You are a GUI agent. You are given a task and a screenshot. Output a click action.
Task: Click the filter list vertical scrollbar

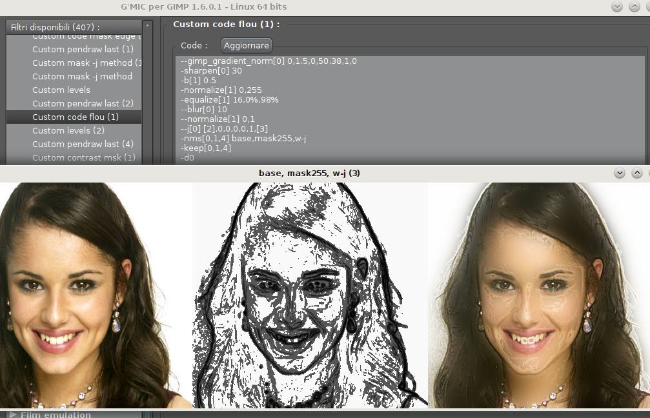click(x=147, y=98)
